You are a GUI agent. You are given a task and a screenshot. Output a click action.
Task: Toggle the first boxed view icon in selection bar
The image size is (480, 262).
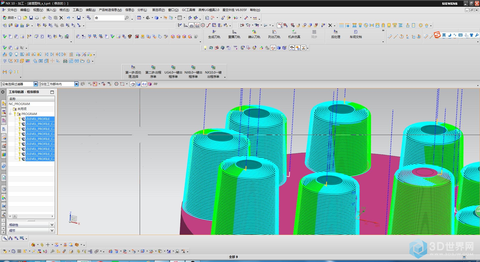[133, 84]
